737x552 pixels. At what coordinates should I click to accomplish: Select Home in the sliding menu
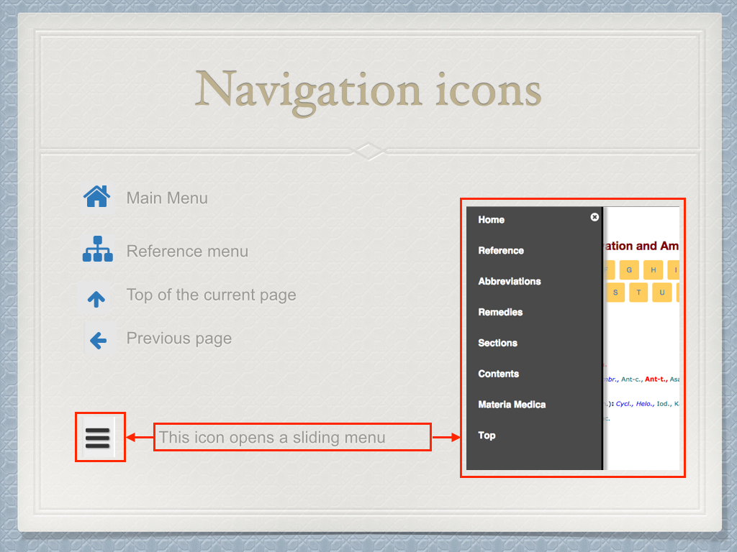[491, 220]
